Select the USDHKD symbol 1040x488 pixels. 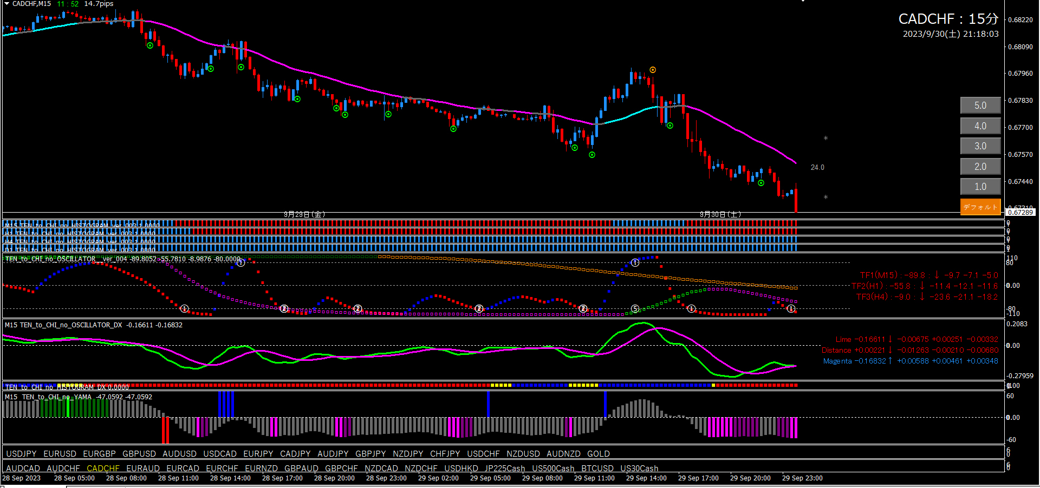pyautogui.click(x=461, y=469)
